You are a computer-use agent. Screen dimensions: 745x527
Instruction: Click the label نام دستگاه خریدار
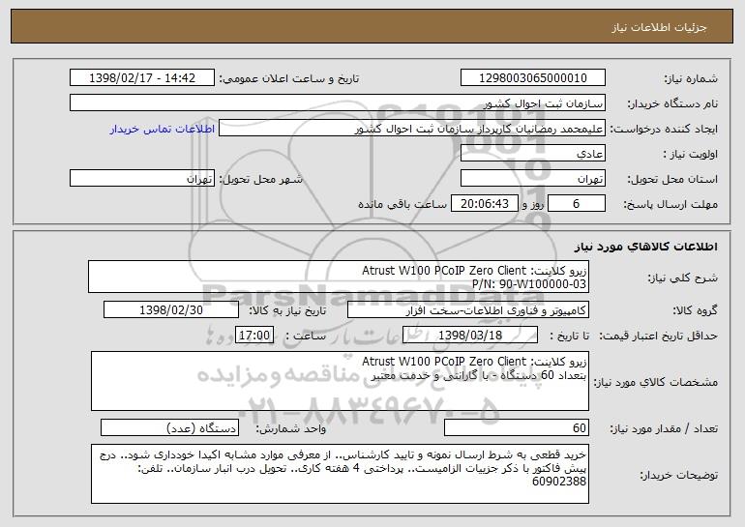click(x=672, y=104)
